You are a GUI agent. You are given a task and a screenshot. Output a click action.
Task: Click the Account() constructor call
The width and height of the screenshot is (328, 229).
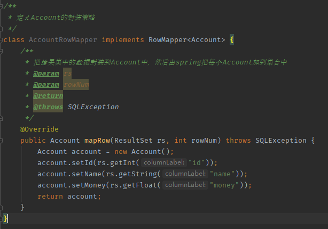point(150,152)
